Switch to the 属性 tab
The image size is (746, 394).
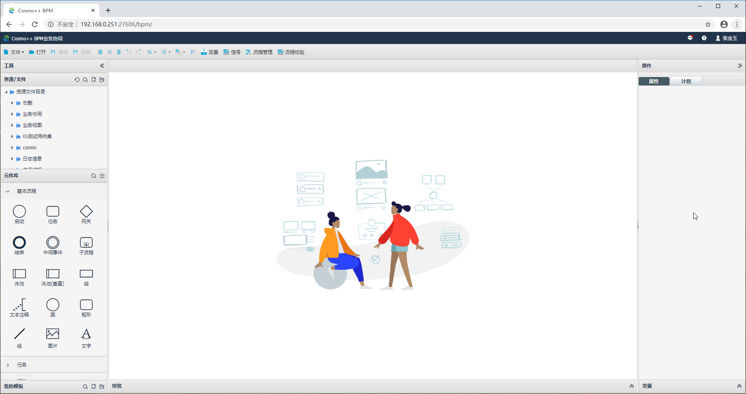coord(654,81)
